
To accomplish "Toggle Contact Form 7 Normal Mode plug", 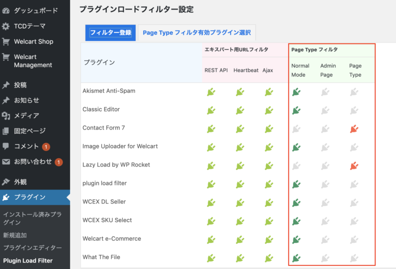I will point(296,129).
